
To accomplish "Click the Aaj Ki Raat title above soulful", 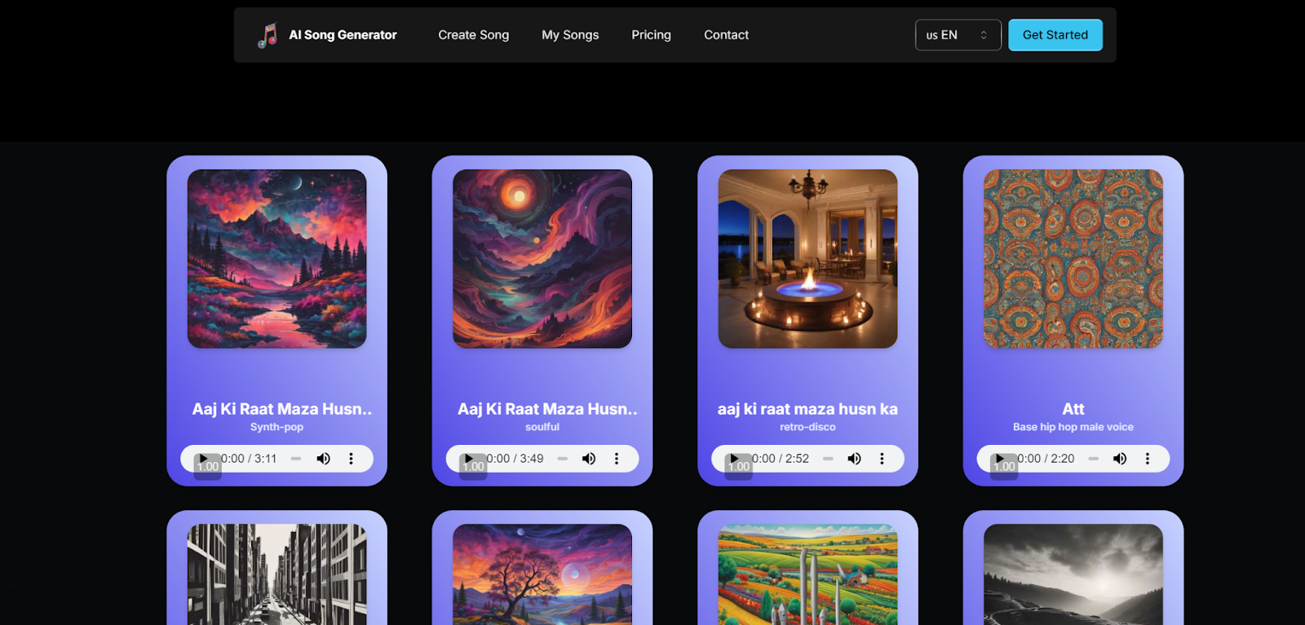I will pyautogui.click(x=547, y=409).
